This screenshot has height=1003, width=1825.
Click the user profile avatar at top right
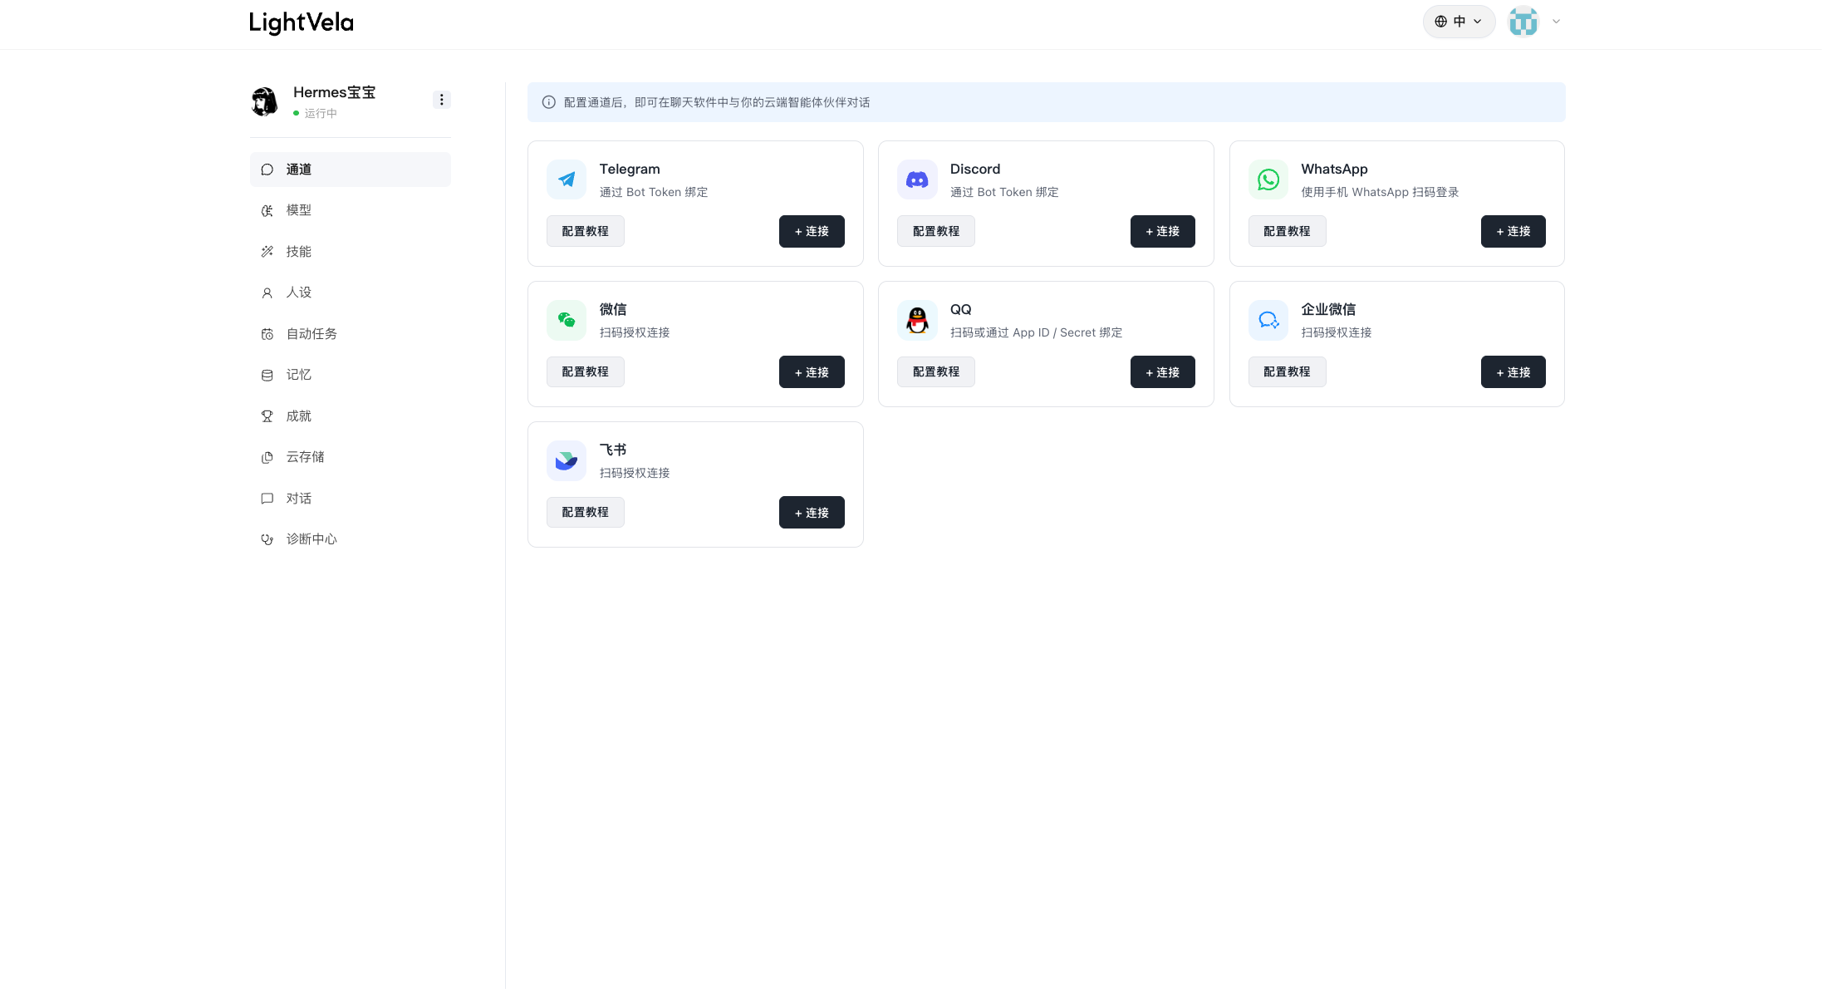(1523, 22)
